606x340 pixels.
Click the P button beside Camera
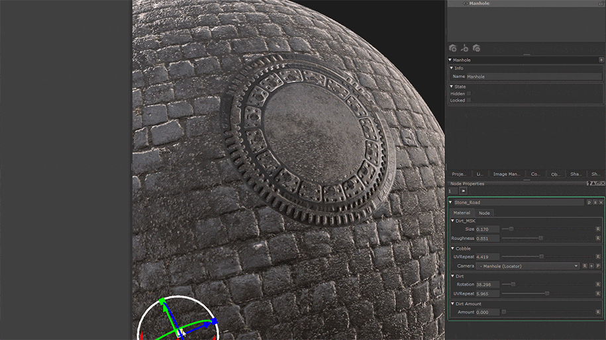pos(598,266)
